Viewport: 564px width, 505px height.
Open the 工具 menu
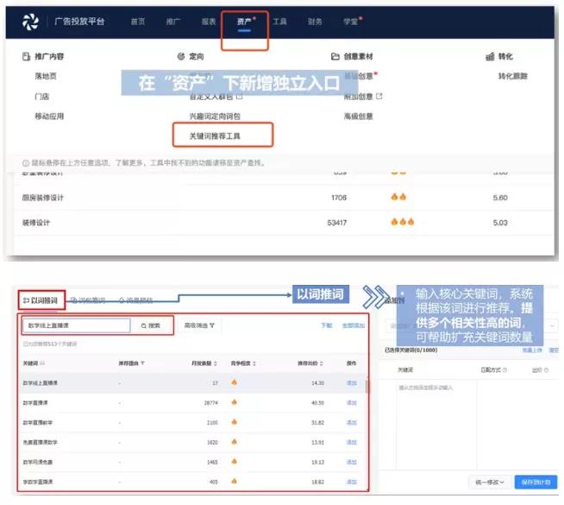coord(279,22)
